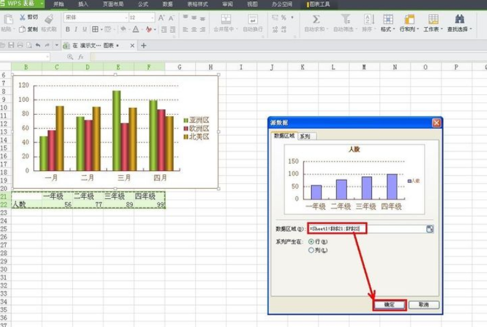Screen dimensions: 487x327
Task: Select the 列 series radio button
Action: (x=311, y=250)
